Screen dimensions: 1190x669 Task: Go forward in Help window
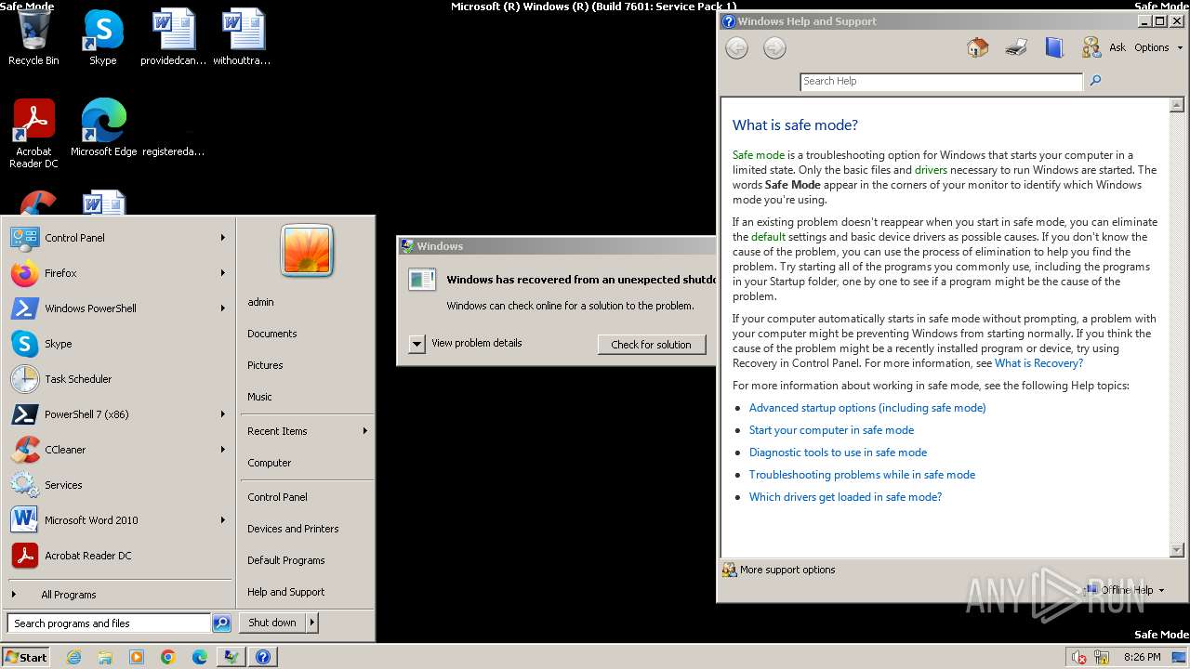coord(774,48)
